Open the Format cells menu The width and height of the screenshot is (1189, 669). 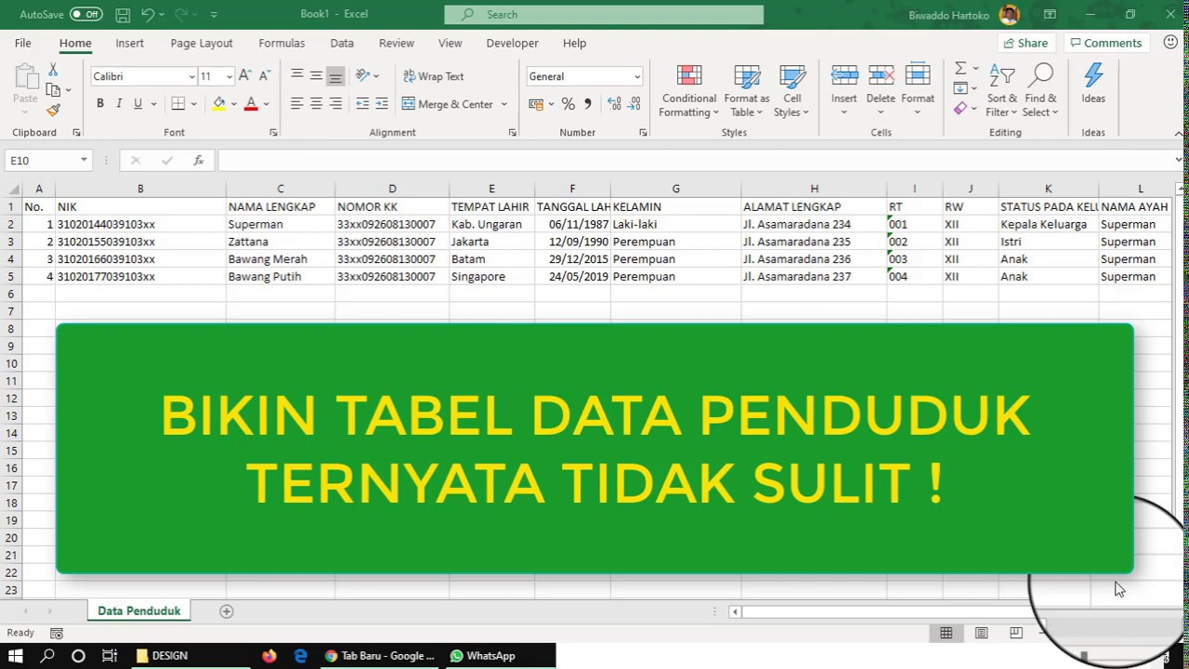(x=918, y=91)
